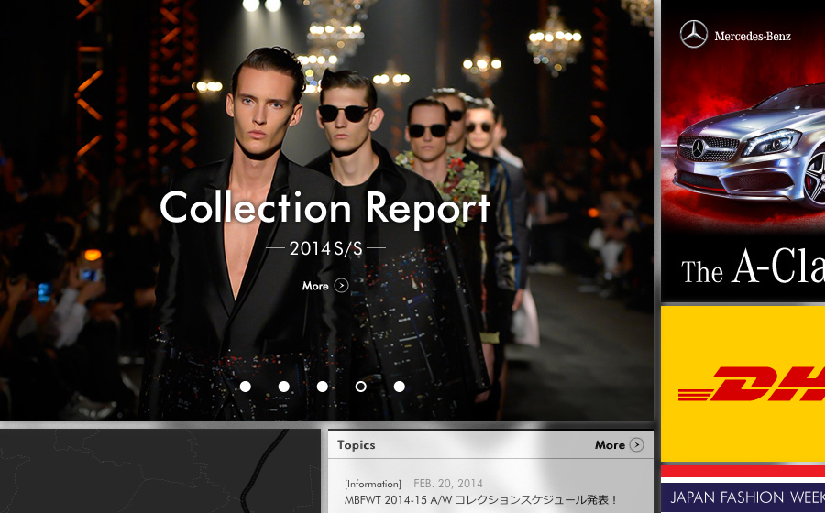This screenshot has height=513, width=825.
Task: Click the dark map panel
Action: tap(160, 471)
